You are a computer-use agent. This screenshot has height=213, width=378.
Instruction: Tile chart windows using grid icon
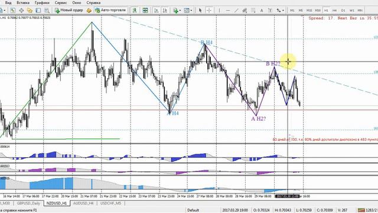click(x=145, y=10)
